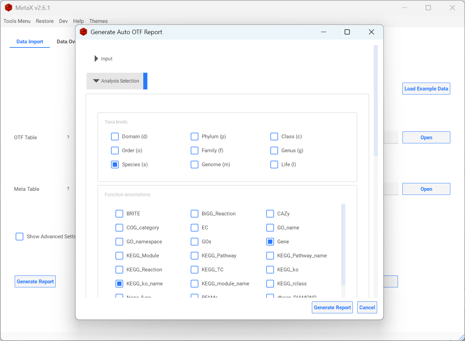Toggle Show Advanced Settings in main window
This screenshot has height=341, width=465.
click(19, 237)
